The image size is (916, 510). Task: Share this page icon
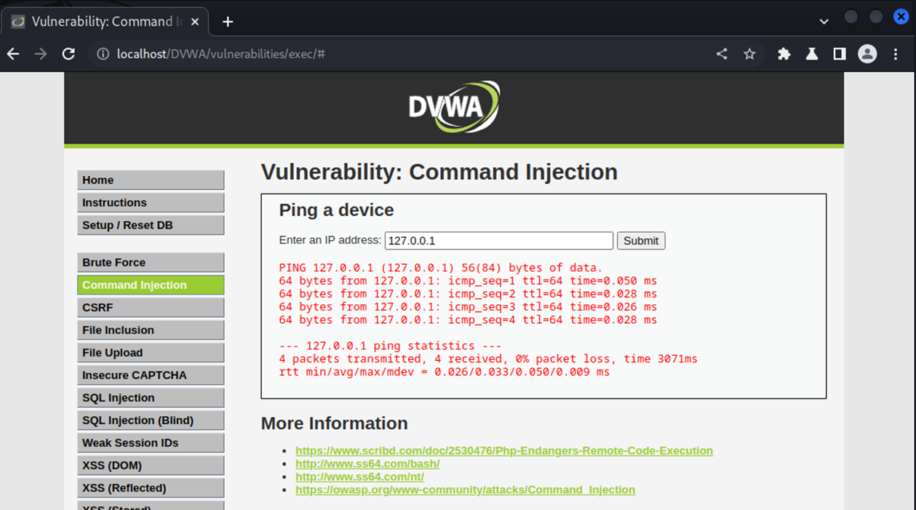coord(722,54)
